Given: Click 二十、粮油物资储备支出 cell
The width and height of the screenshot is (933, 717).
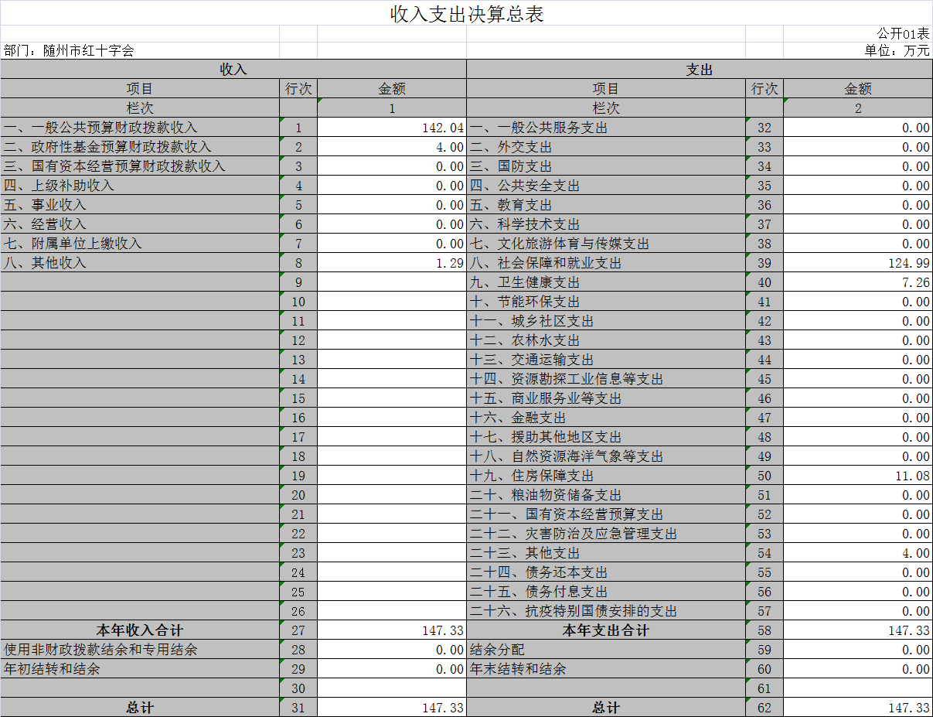Looking at the screenshot, I should 606,495.
